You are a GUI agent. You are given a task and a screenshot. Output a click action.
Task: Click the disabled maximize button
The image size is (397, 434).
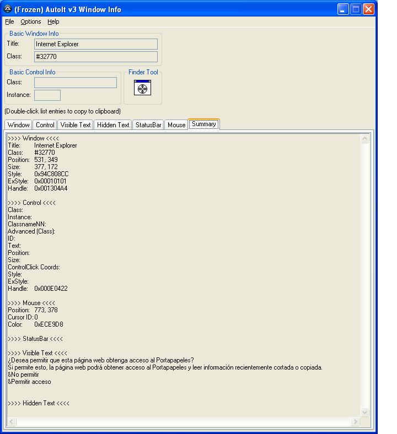point(356,9)
